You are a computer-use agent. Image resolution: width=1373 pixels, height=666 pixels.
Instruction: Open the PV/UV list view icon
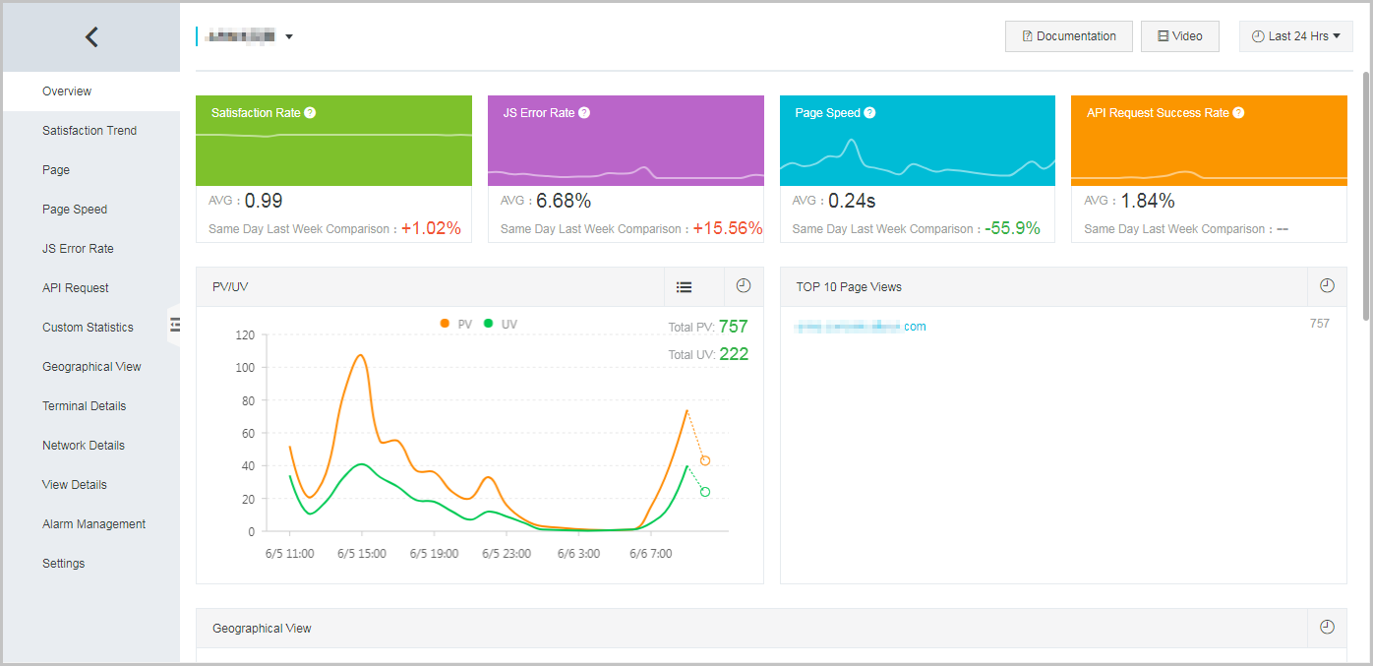[x=685, y=287]
